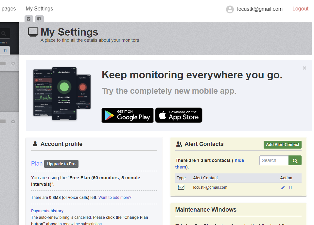Click locustk@gmail.com in alert contacts table

click(210, 187)
